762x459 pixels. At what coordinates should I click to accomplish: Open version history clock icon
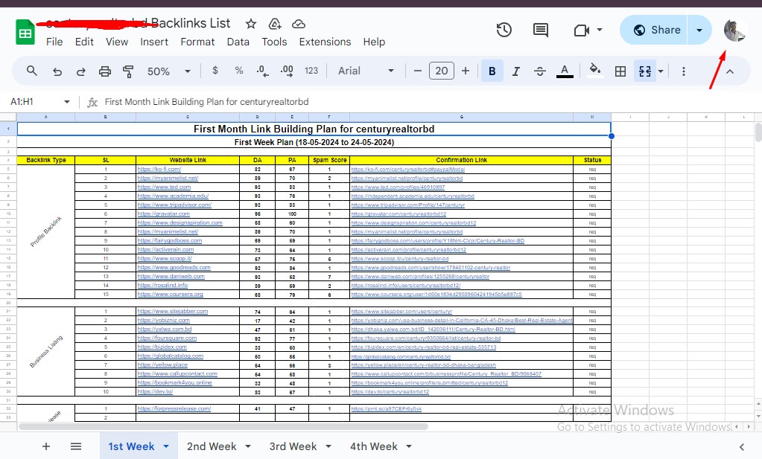(504, 30)
